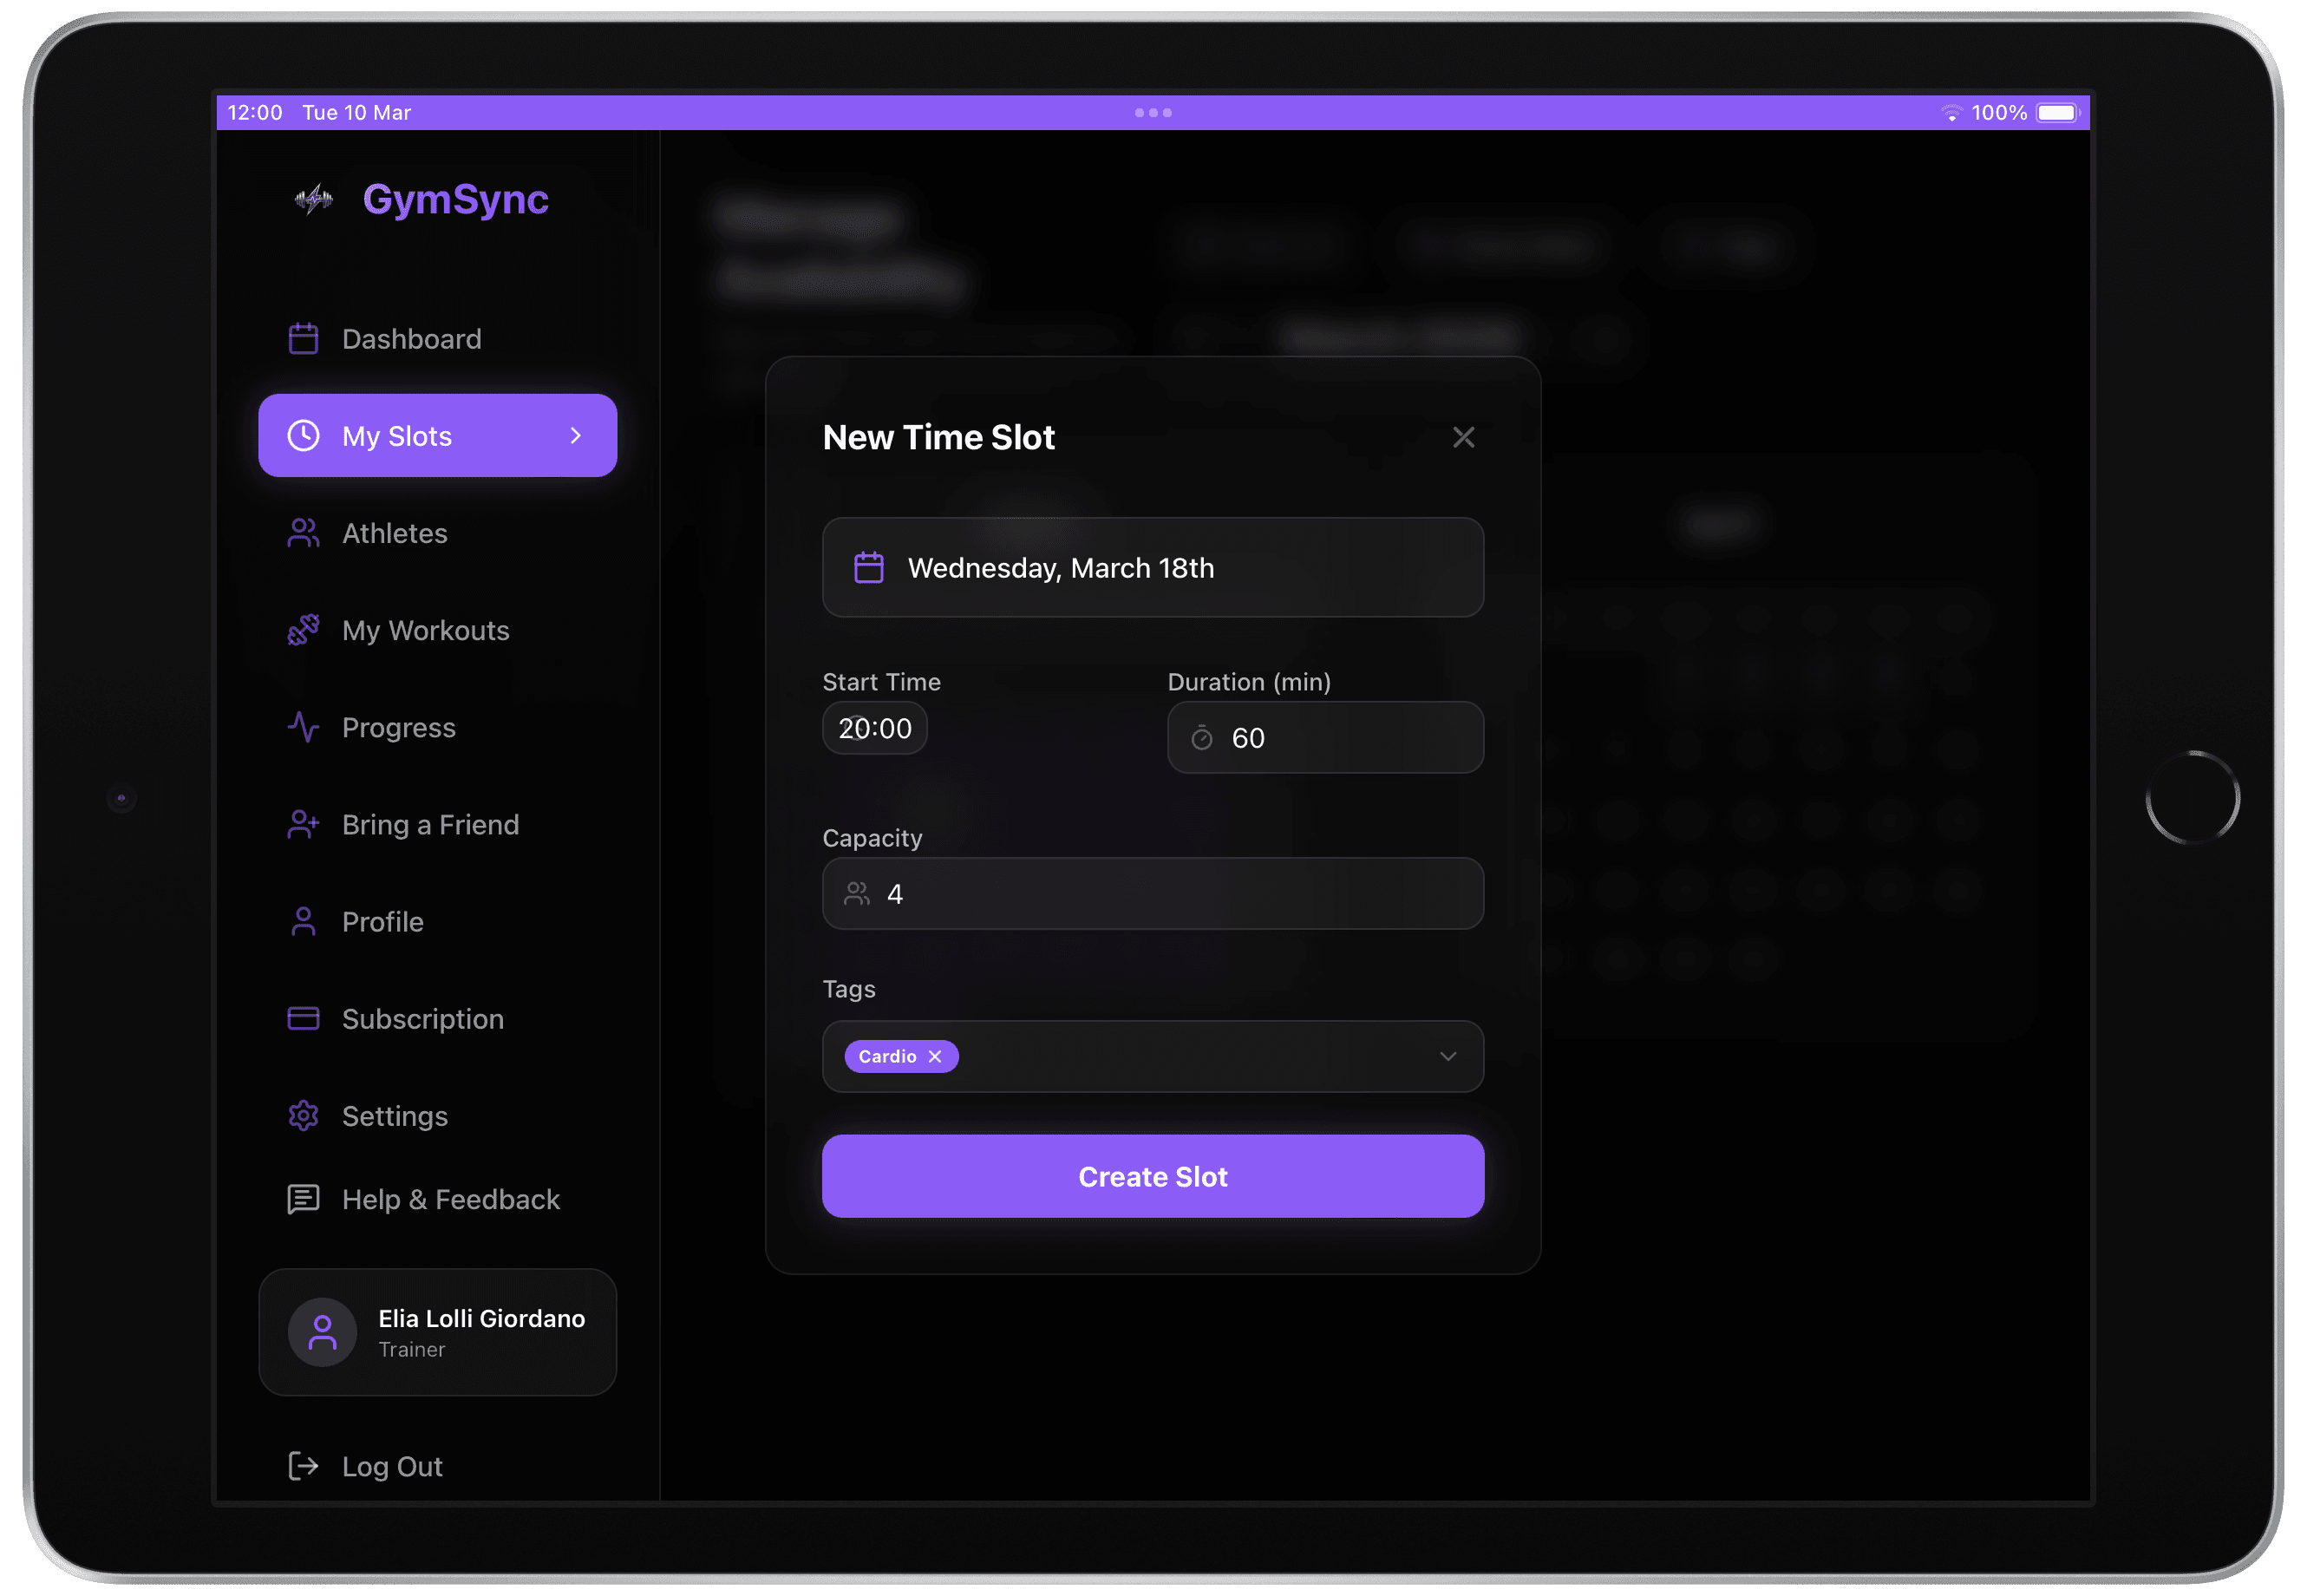This screenshot has width=2307, height=1596.
Task: Click the Bring a Friend person-add icon
Action: (303, 824)
